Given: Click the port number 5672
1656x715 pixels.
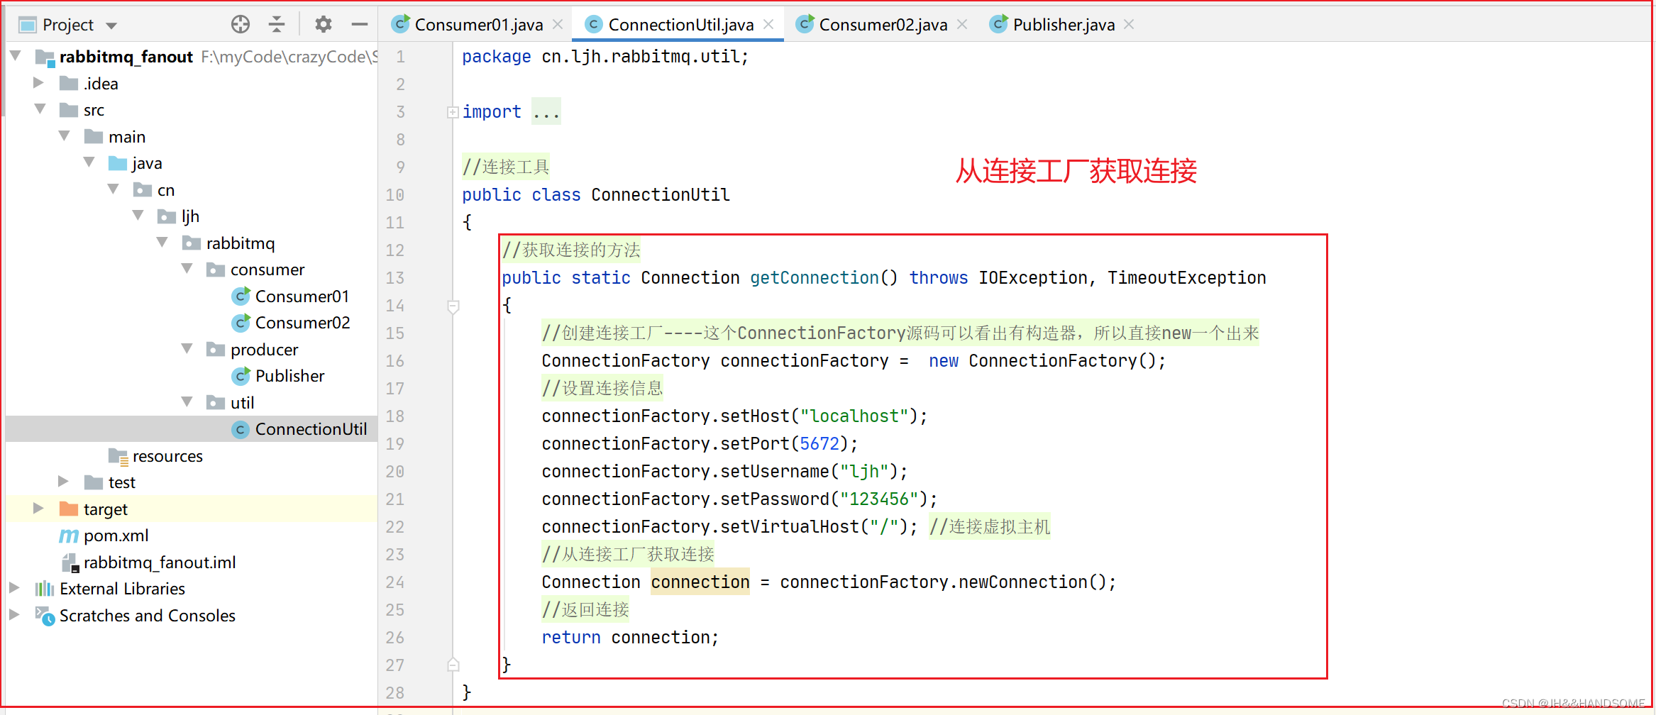Looking at the screenshot, I should point(819,443).
